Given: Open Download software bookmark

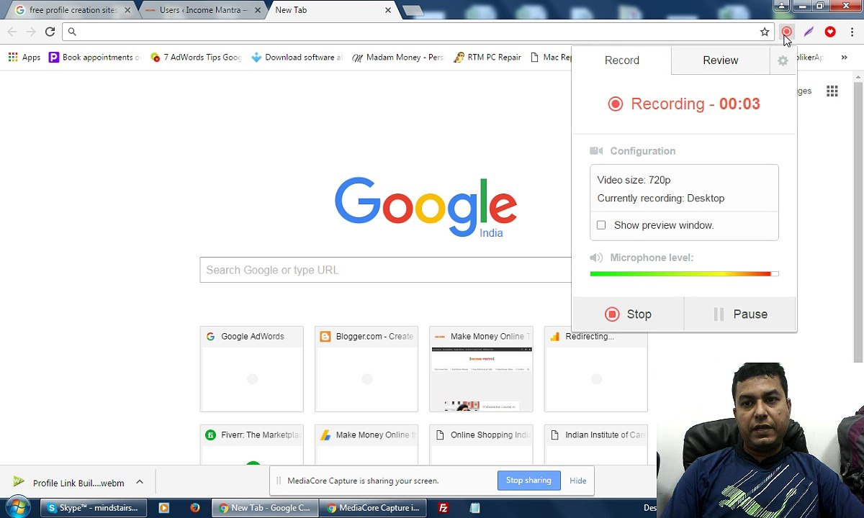Looking at the screenshot, I should 297,58.
